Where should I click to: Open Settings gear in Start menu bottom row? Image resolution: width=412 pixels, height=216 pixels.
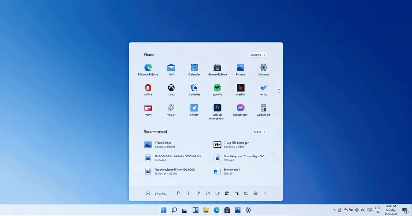256,194
